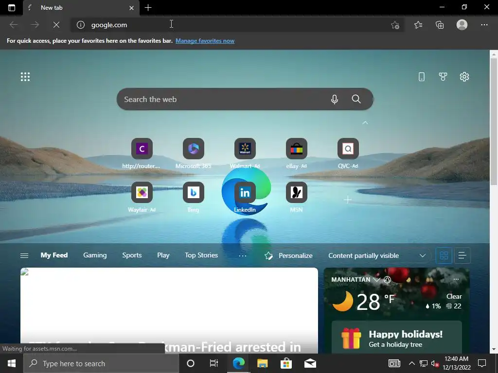Open taskbar news and interests icon
Screen dimensions: 498x373
coord(394,363)
